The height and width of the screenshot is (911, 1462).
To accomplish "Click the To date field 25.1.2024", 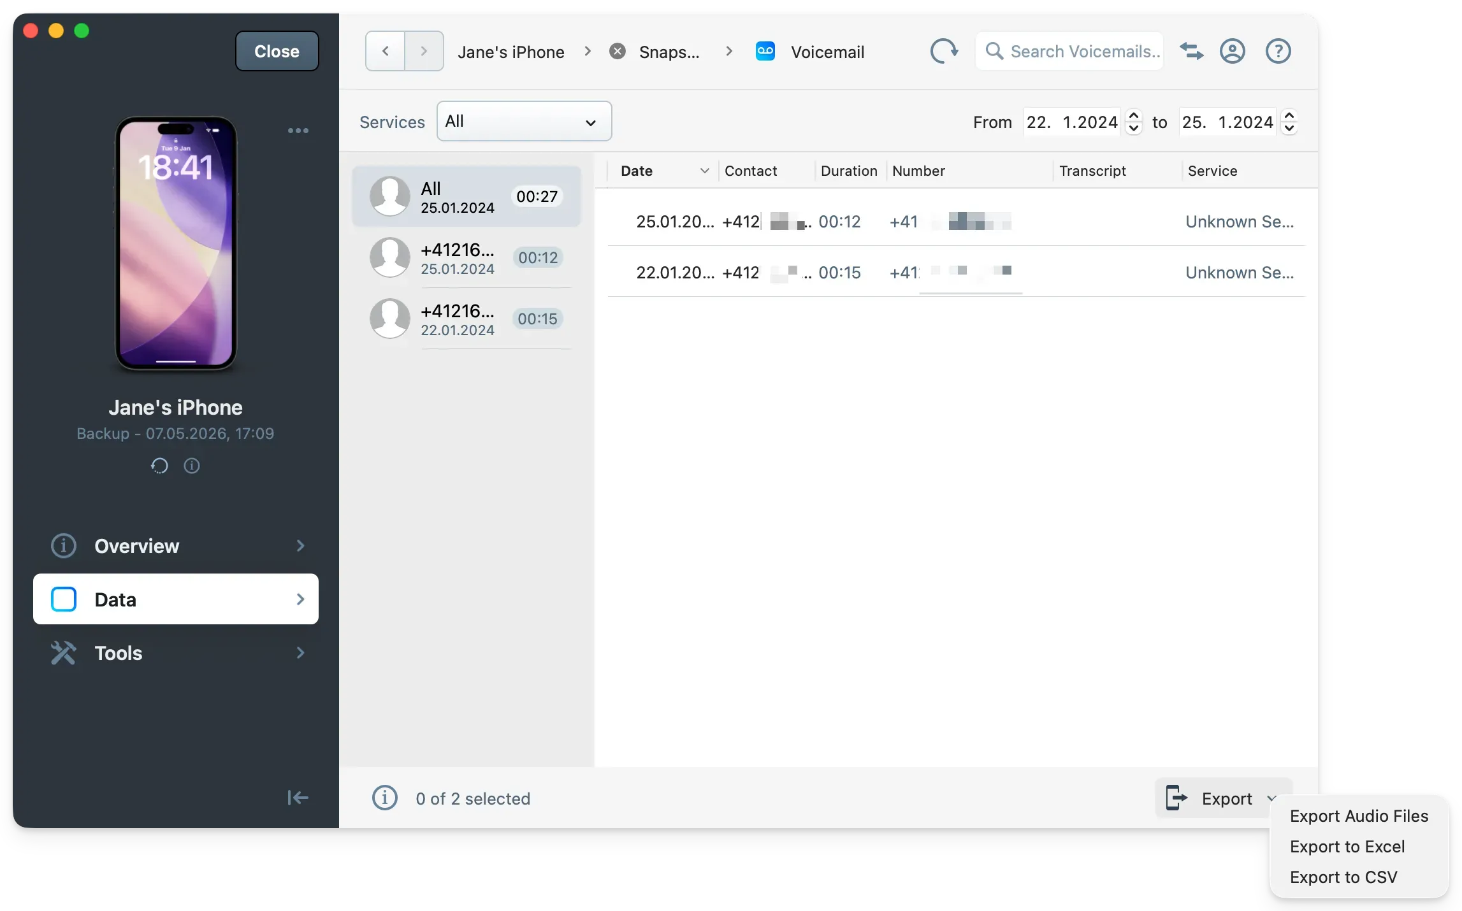I will (1227, 122).
